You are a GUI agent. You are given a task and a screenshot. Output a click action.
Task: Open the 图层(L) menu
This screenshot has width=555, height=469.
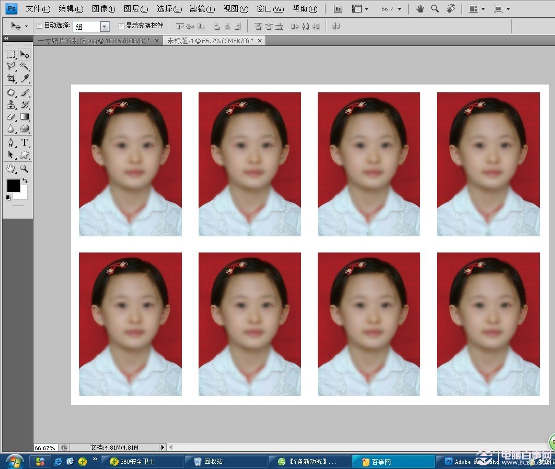136,9
